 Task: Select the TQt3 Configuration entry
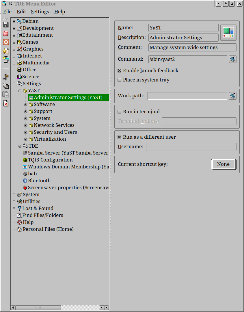coord(48,160)
